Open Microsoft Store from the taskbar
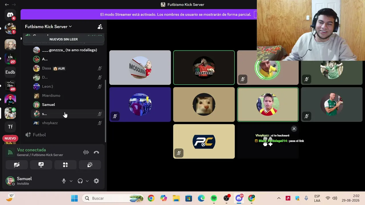Screen dimensions: 365x205 pos(189,198)
